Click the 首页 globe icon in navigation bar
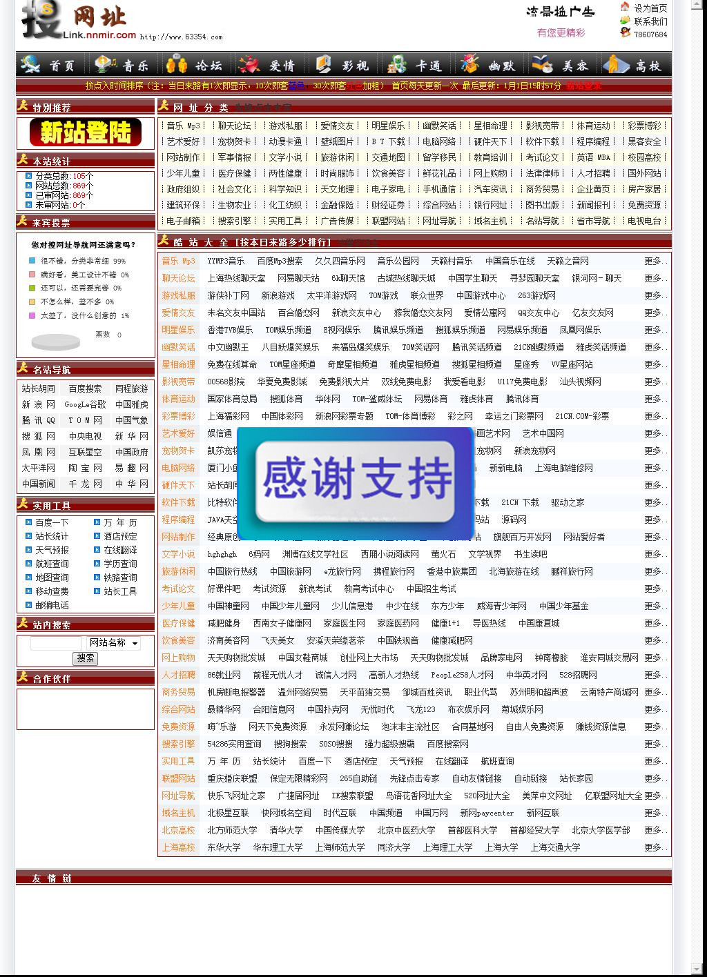This screenshot has height=977, width=707. 31,64
